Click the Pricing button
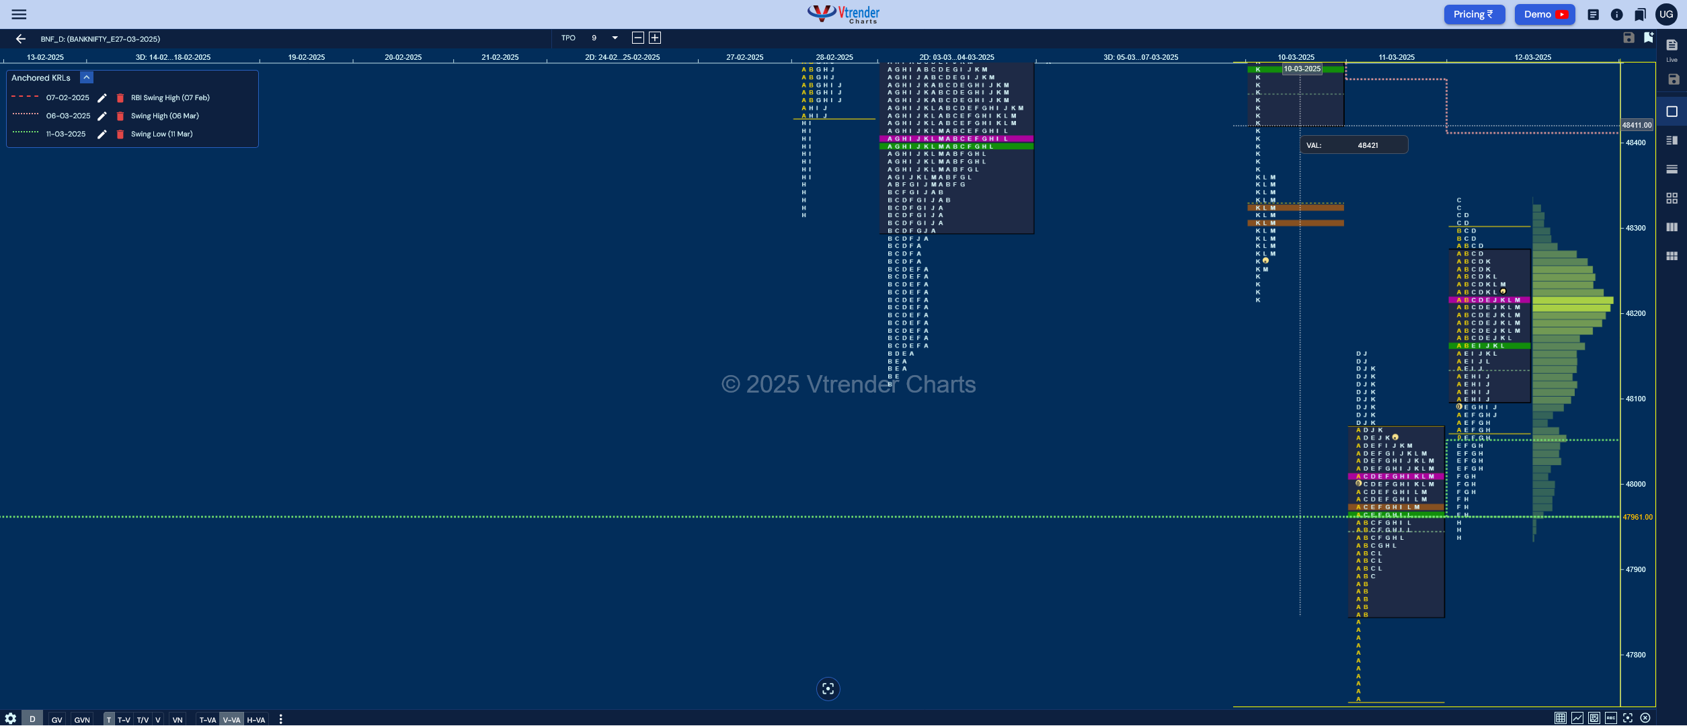 click(1473, 14)
